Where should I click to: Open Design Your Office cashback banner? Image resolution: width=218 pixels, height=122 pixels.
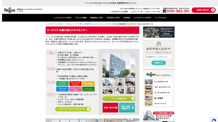(x=159, y=32)
